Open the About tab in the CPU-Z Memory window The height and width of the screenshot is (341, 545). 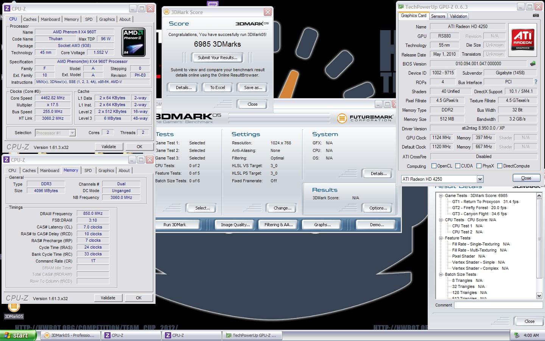tap(124, 170)
